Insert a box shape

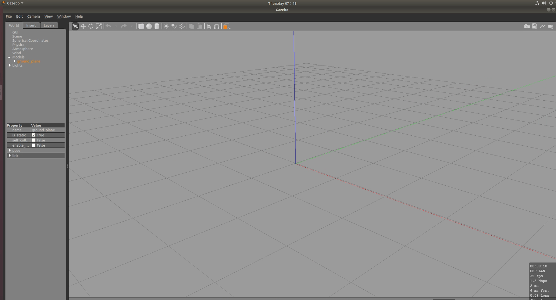coord(141,27)
